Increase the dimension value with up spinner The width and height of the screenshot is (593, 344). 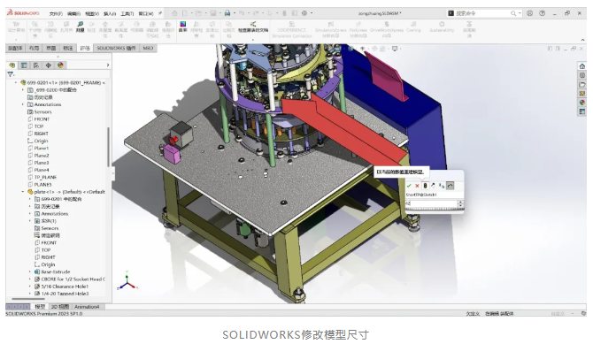pos(460,203)
